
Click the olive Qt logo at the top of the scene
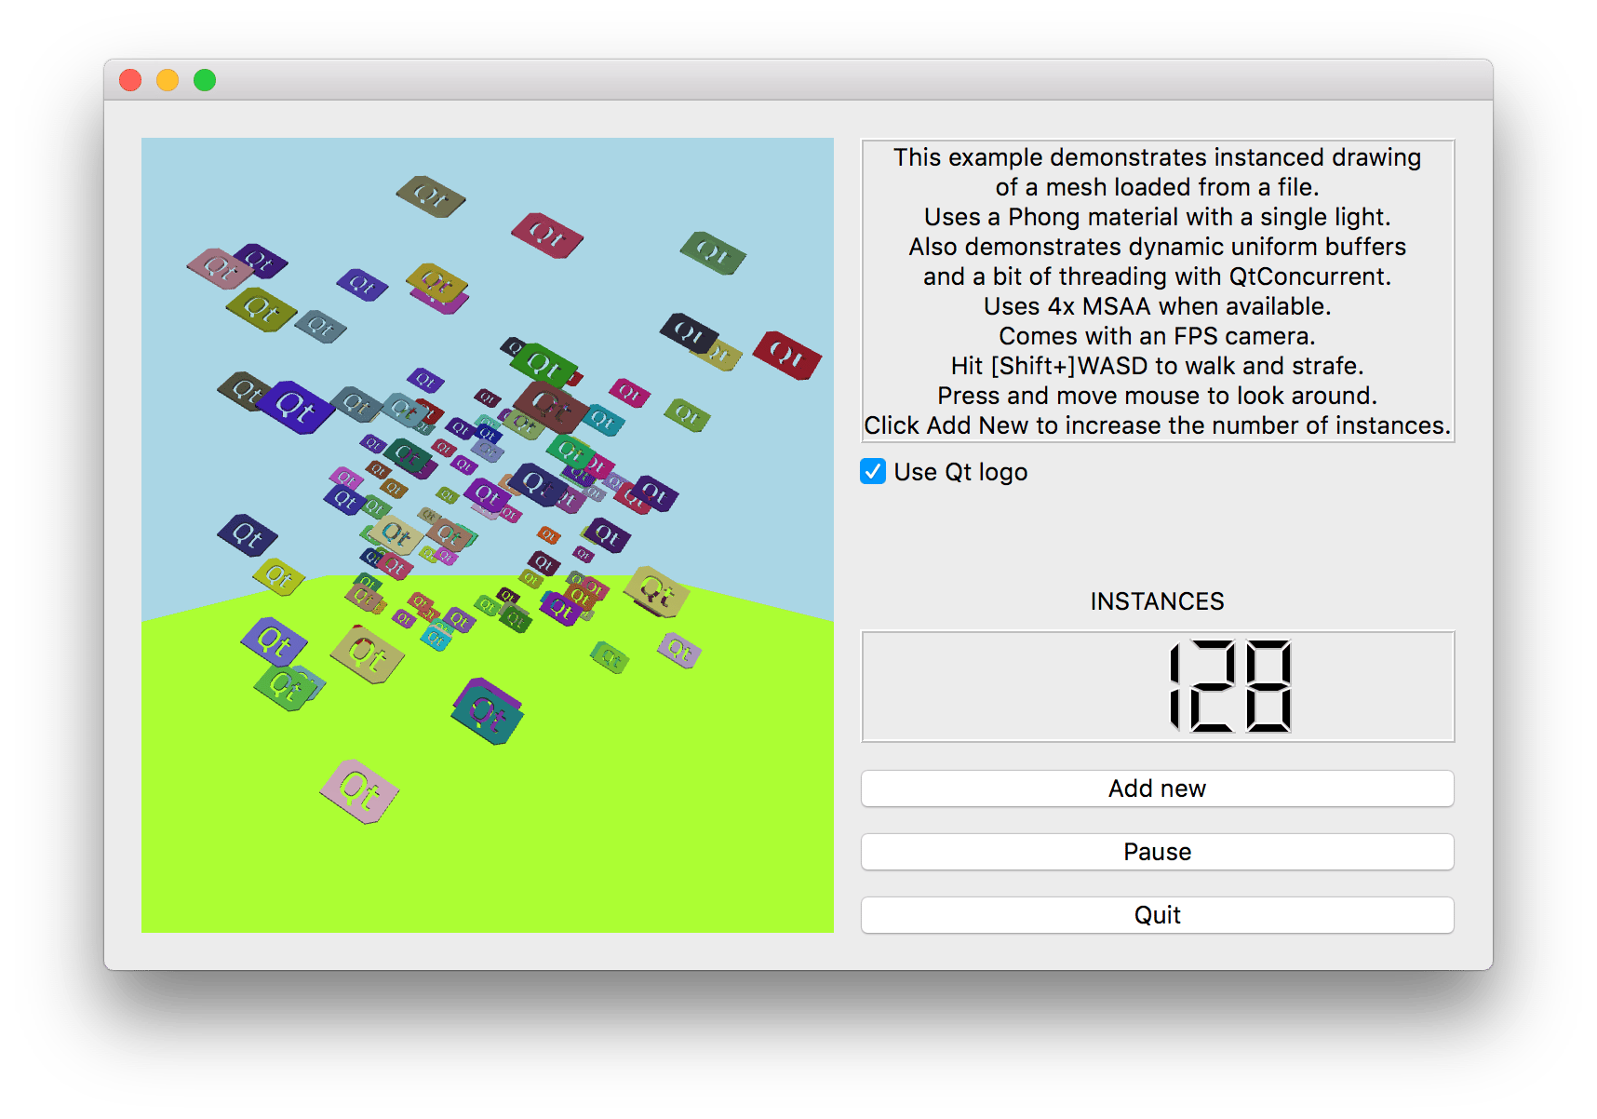430,195
